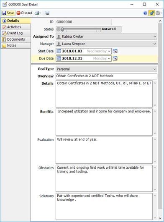The height and width of the screenshot is (222, 164).
Task: Click inside the Solutions text area
Action: click(104, 206)
